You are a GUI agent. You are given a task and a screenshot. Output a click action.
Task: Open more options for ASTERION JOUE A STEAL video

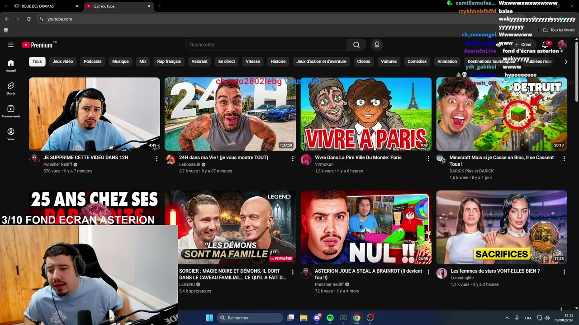tap(428, 272)
